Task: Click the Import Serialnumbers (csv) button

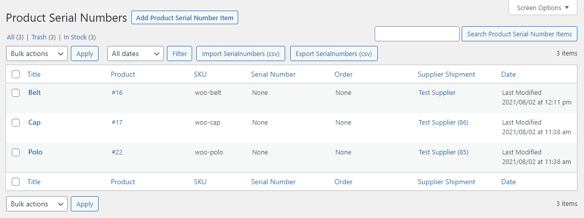Action: (241, 53)
